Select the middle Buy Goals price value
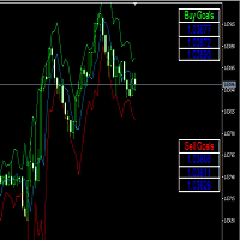The width and height of the screenshot is (240, 240). pyautogui.click(x=199, y=42)
